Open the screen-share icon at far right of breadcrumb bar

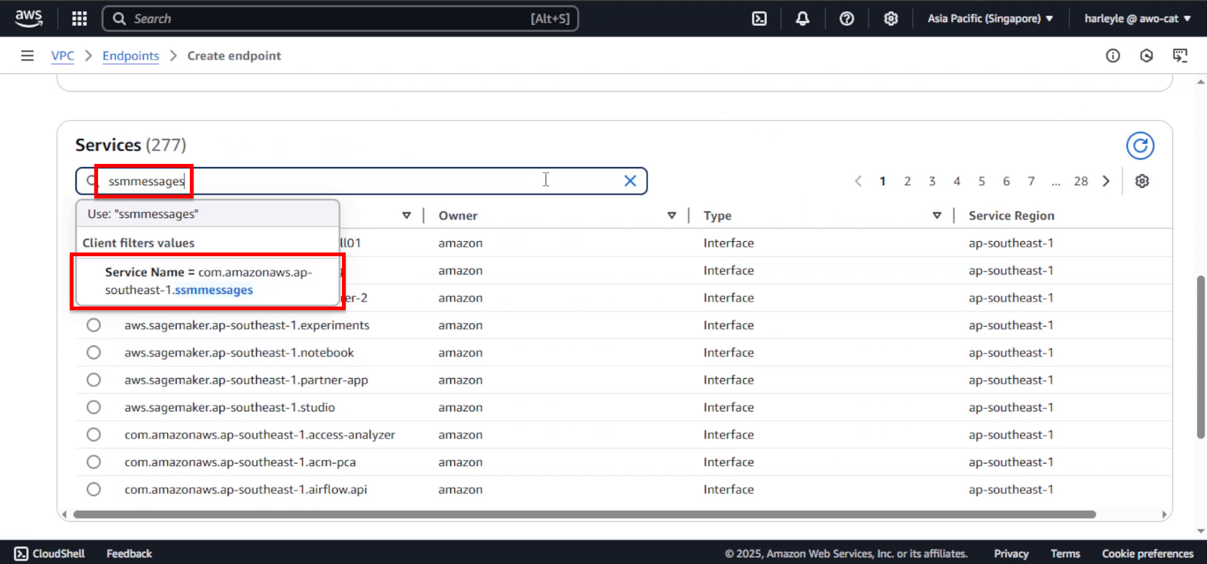click(x=1180, y=56)
